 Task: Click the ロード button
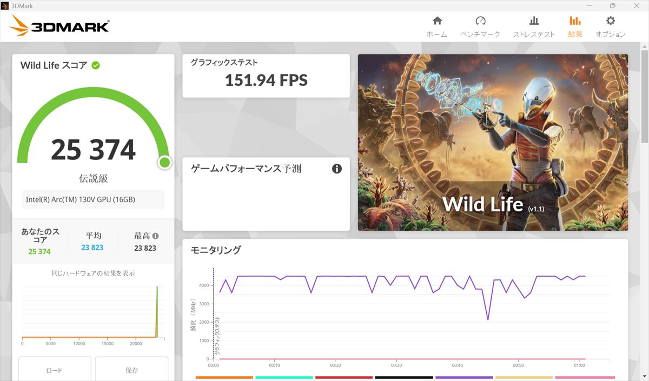(x=55, y=370)
